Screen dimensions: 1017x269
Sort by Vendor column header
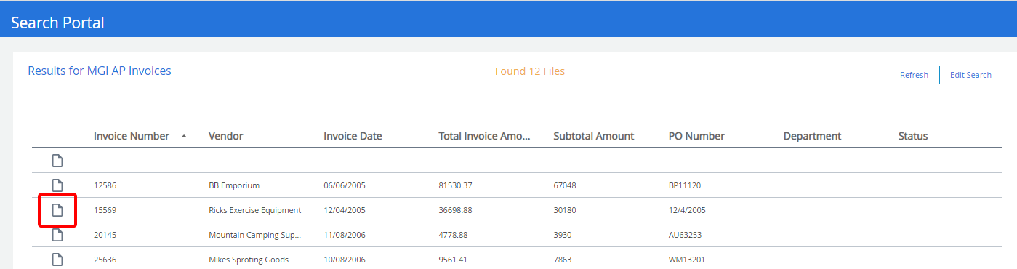(225, 136)
